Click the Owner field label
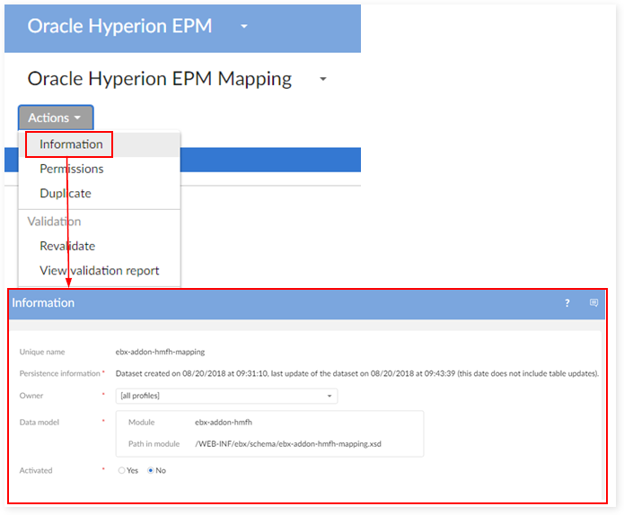 [31, 396]
